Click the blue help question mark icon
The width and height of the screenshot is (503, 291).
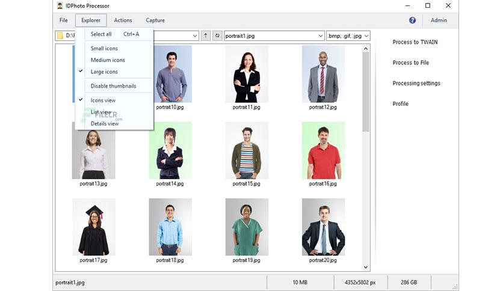tap(412, 20)
